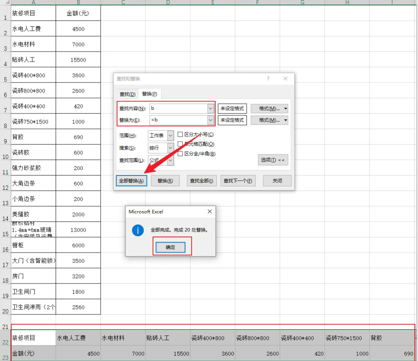Open the 替换为 history dropdown arrow
The height and width of the screenshot is (361, 418).
point(211,120)
